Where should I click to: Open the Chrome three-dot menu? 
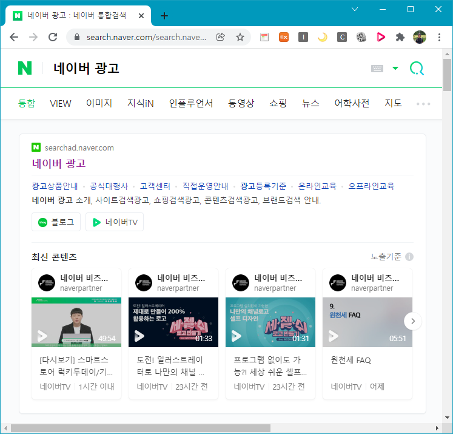[x=439, y=37]
